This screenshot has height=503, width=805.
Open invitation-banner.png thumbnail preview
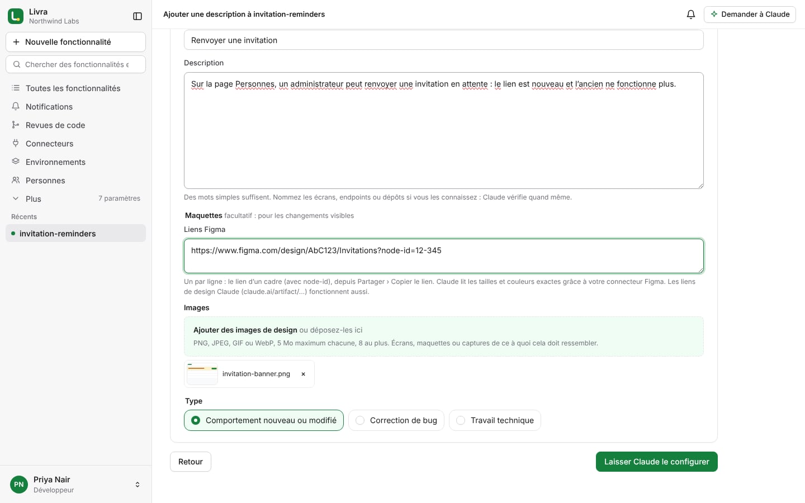pos(202,374)
